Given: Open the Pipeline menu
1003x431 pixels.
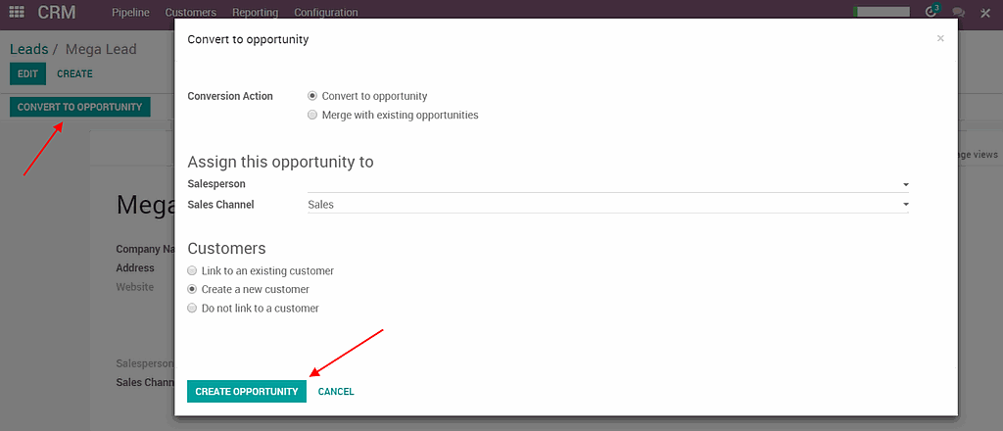Looking at the screenshot, I should point(131,13).
